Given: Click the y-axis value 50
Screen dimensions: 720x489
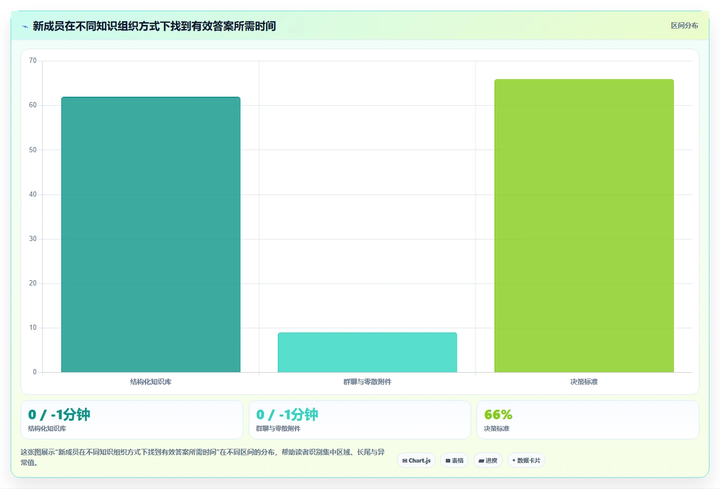Looking at the screenshot, I should point(33,150).
